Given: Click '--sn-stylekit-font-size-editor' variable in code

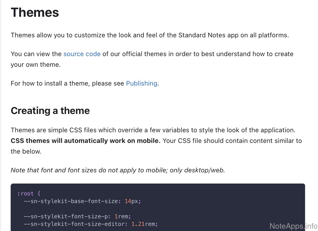Looking at the screenshot, I should [x=76, y=224].
